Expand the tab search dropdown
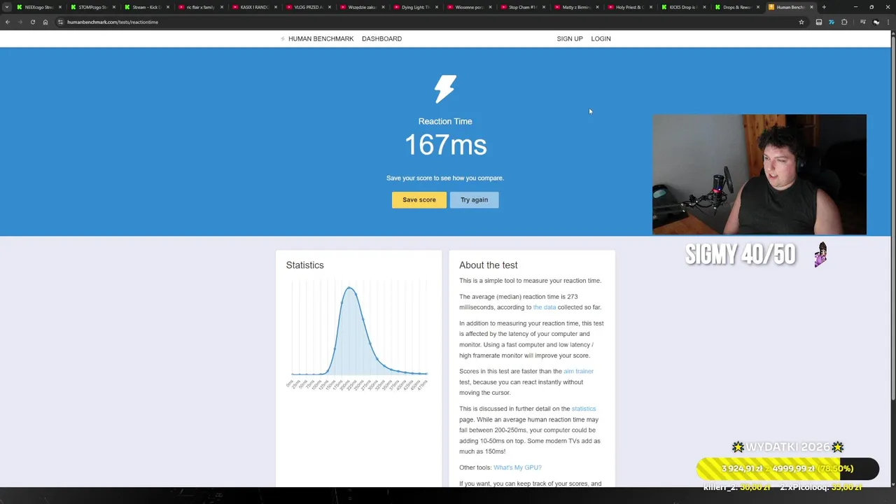Screen dimensions: 896x504 [7, 7]
